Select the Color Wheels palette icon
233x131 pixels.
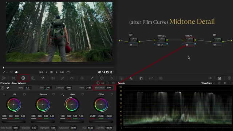pyautogui.click(x=23, y=78)
